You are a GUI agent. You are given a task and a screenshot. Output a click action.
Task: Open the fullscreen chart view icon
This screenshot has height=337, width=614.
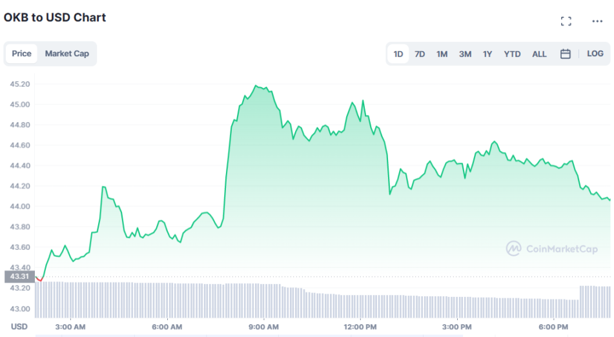pos(566,21)
